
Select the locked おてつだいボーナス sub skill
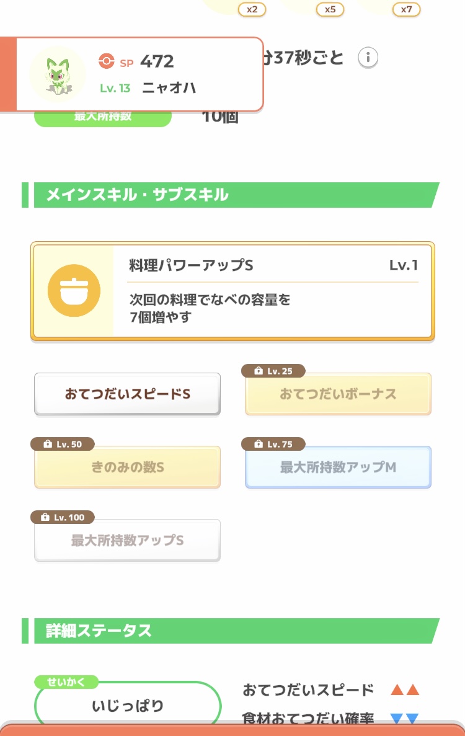(338, 394)
